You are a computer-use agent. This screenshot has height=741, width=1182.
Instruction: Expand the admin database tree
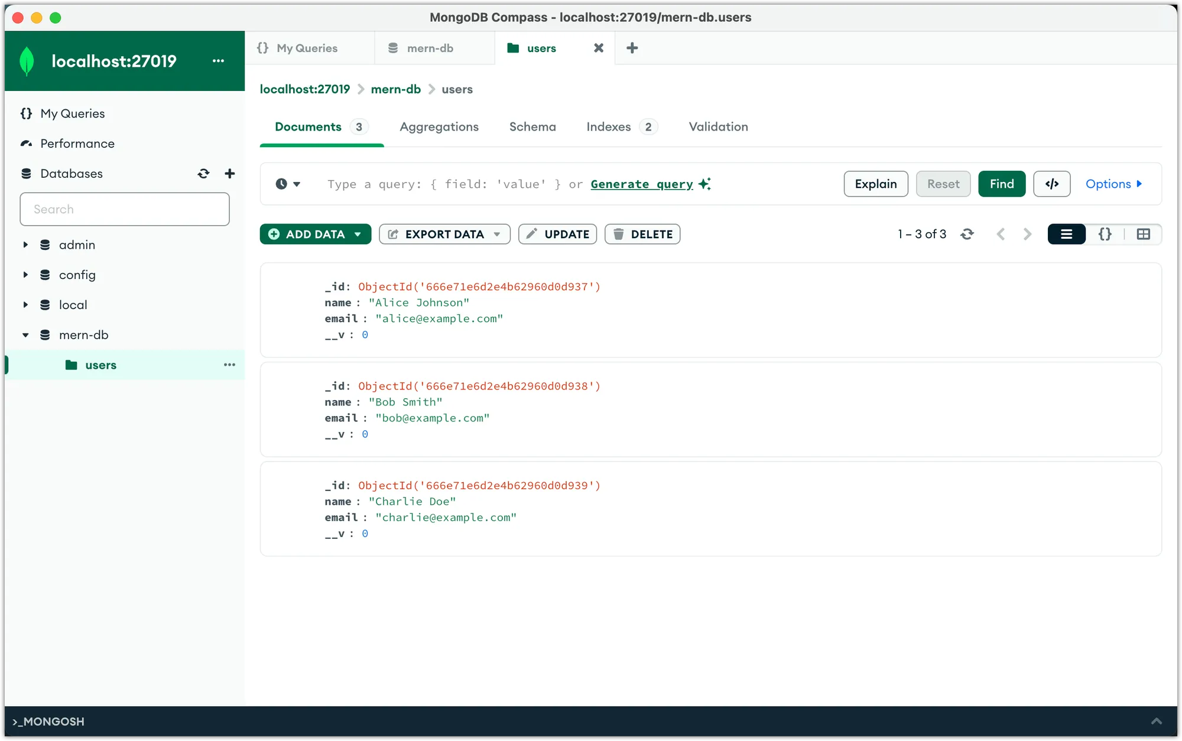[x=25, y=245]
